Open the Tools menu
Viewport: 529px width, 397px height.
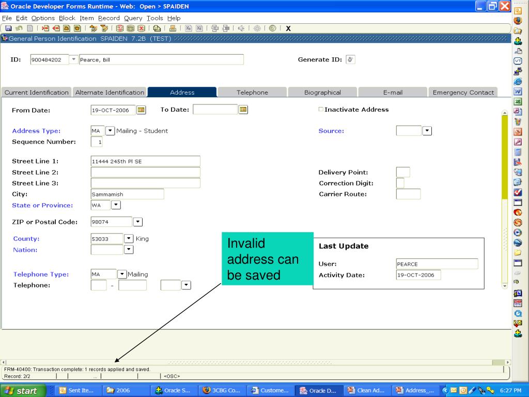click(155, 18)
